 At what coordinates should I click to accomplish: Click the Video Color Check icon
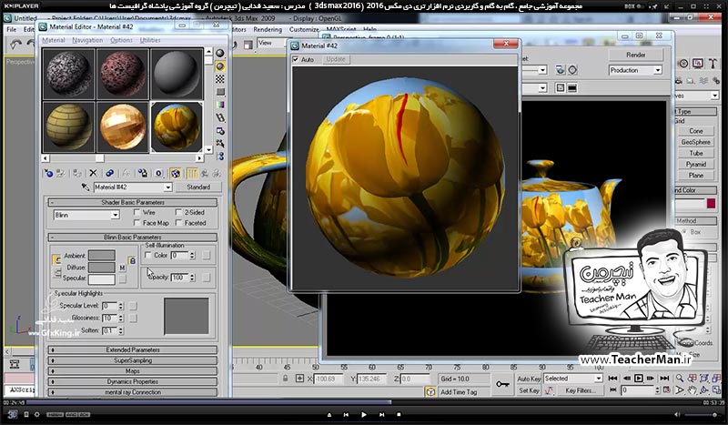(x=220, y=105)
